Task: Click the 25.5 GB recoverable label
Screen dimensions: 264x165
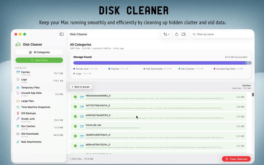Action: coord(236,57)
